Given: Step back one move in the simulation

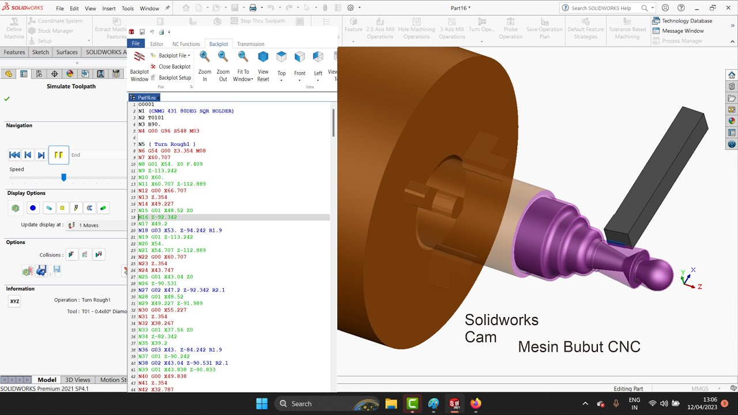Looking at the screenshot, I should pyautogui.click(x=28, y=155).
